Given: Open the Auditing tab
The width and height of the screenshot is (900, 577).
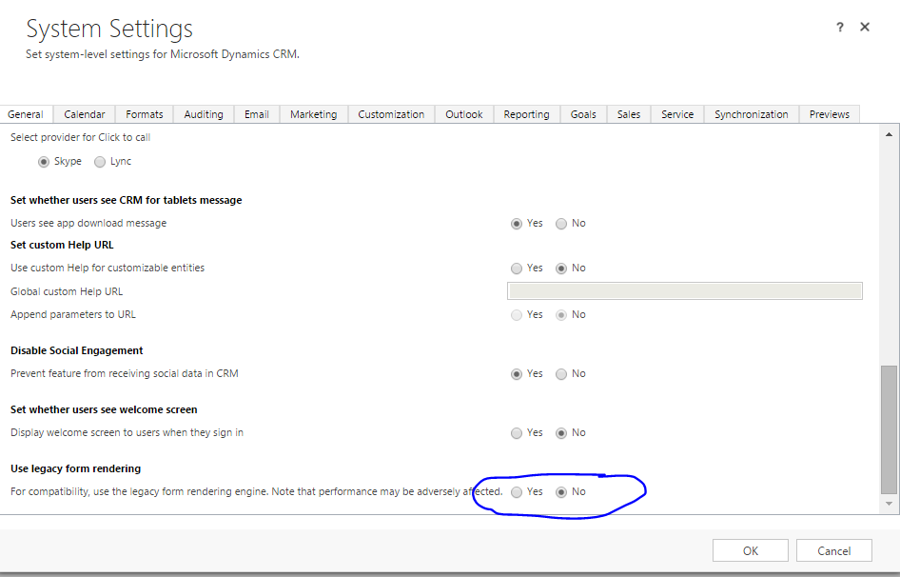Looking at the screenshot, I should [204, 114].
